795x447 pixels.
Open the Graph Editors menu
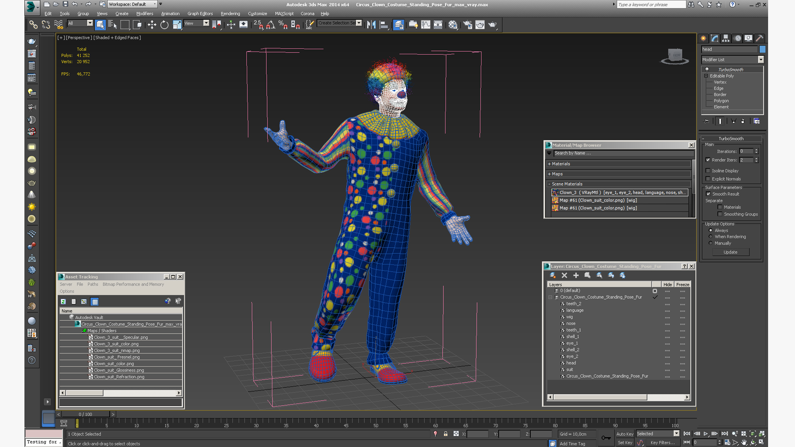pyautogui.click(x=200, y=14)
